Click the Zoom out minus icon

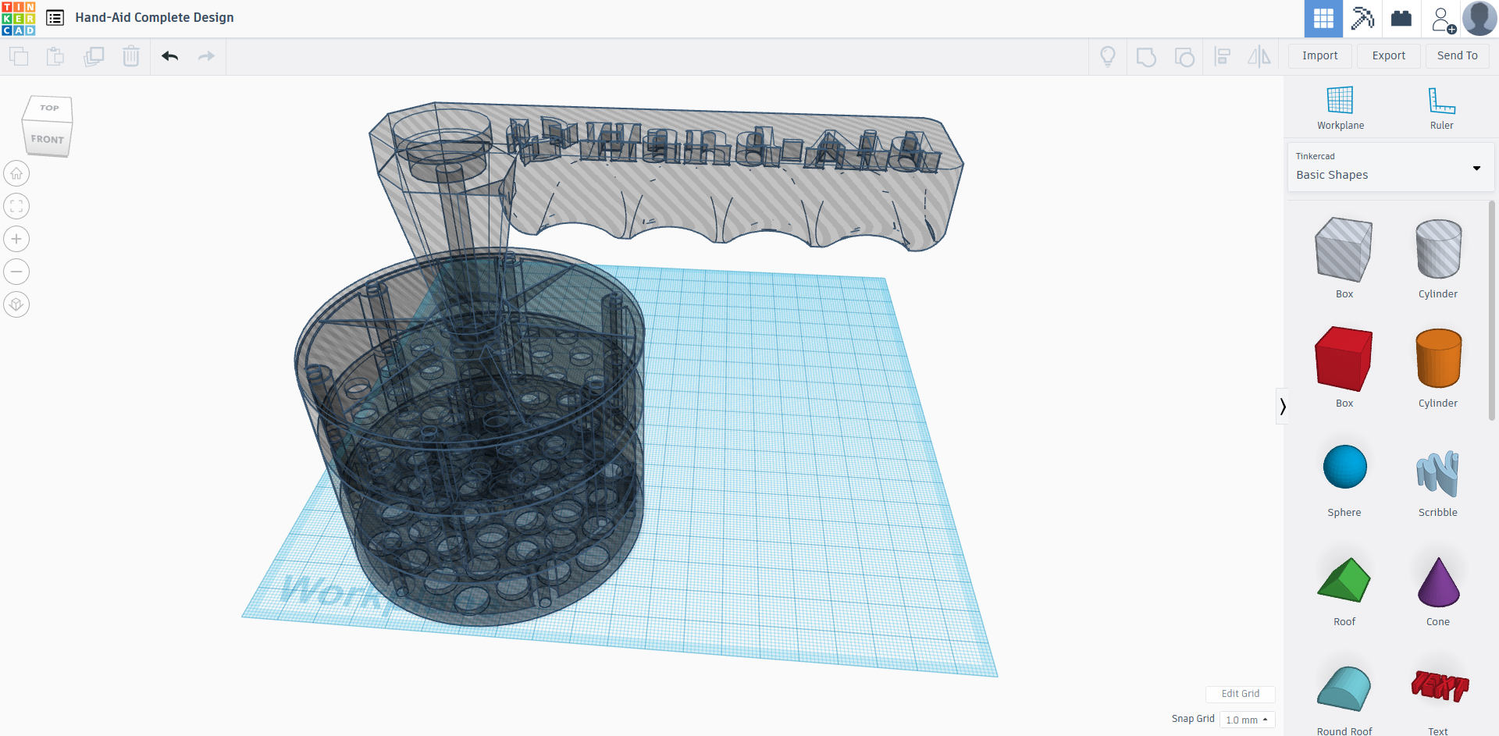point(16,272)
